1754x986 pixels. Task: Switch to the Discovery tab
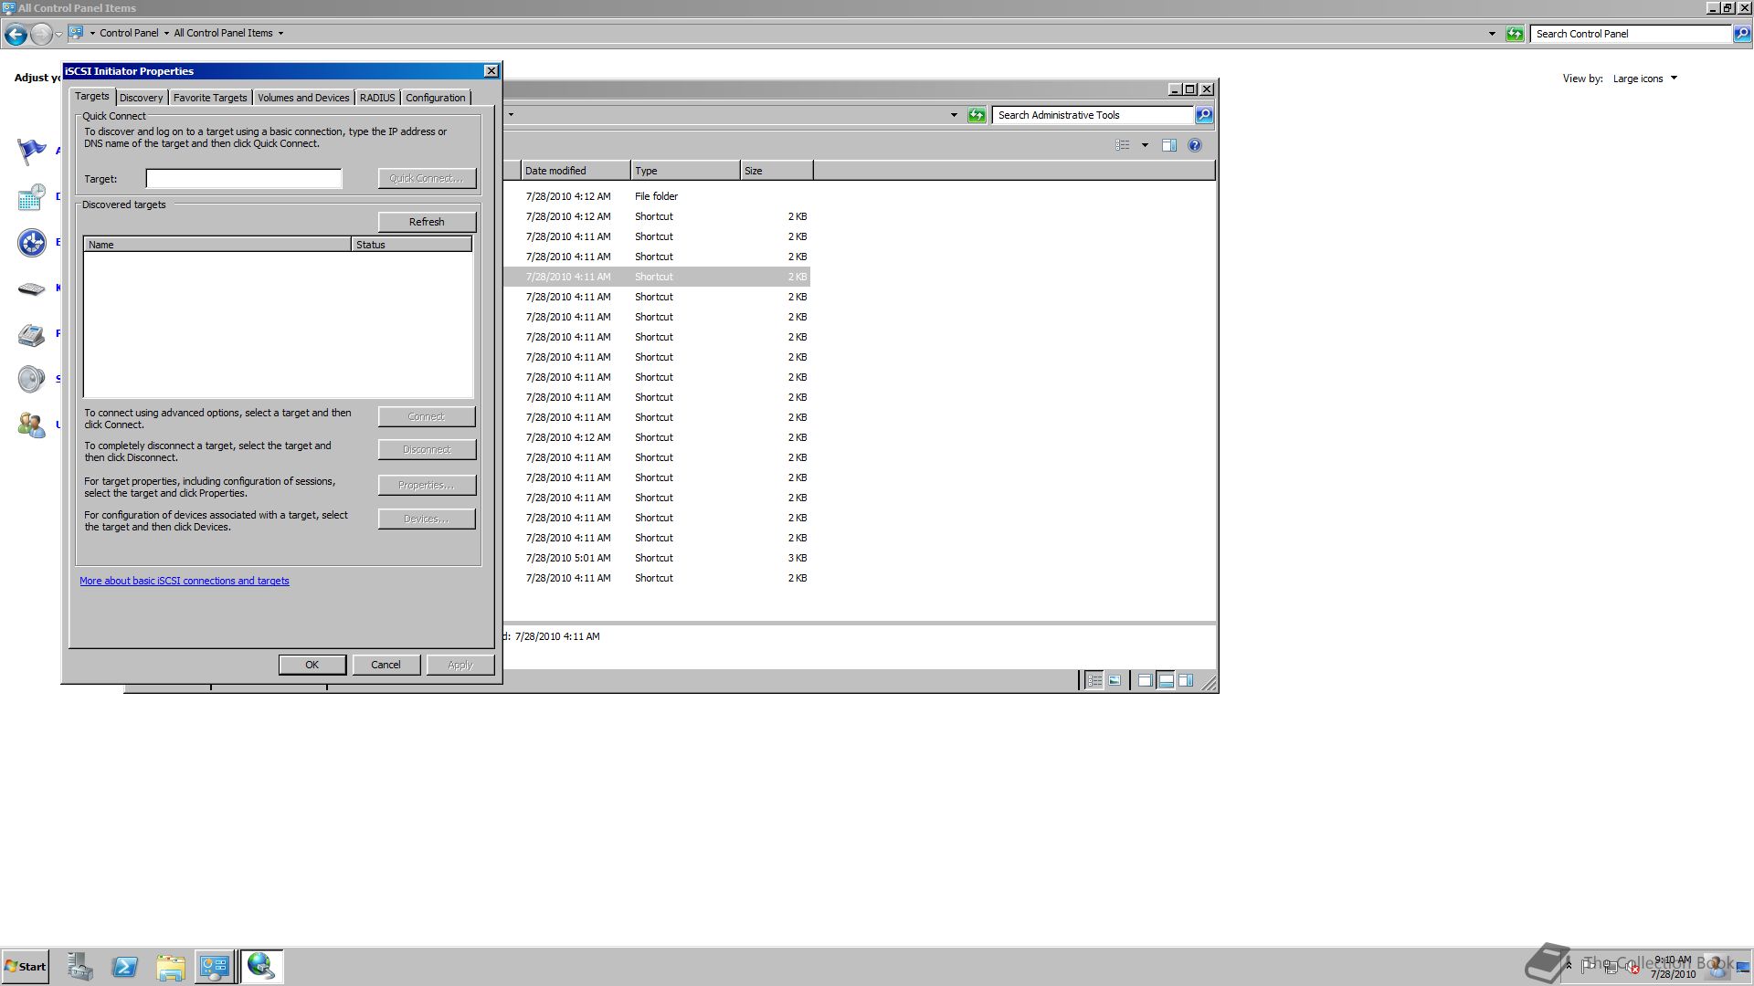click(x=141, y=98)
